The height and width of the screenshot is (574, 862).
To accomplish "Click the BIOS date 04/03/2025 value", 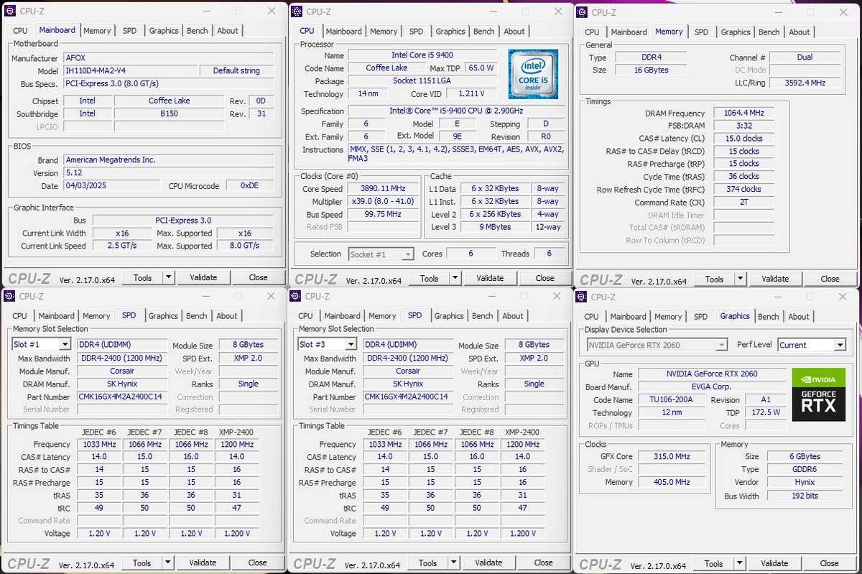I will [x=111, y=186].
